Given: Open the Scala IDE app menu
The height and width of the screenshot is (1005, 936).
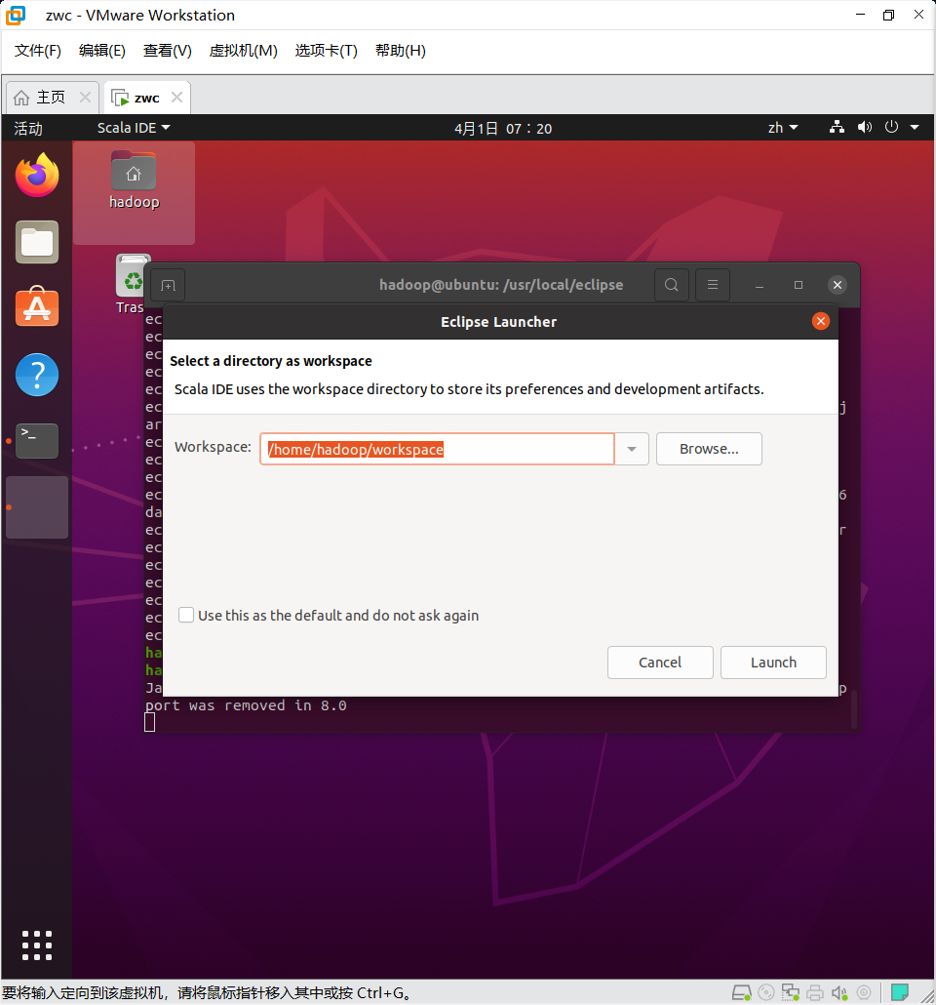Looking at the screenshot, I should click(x=134, y=128).
